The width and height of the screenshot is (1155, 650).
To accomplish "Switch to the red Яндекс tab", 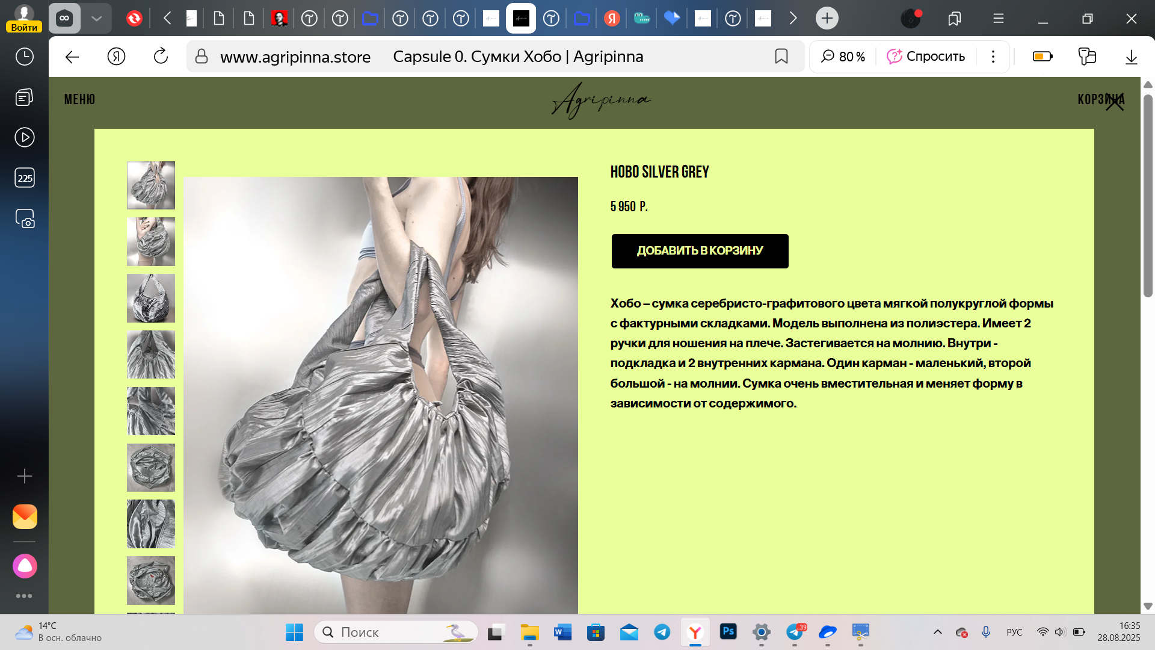I will pos(612,18).
